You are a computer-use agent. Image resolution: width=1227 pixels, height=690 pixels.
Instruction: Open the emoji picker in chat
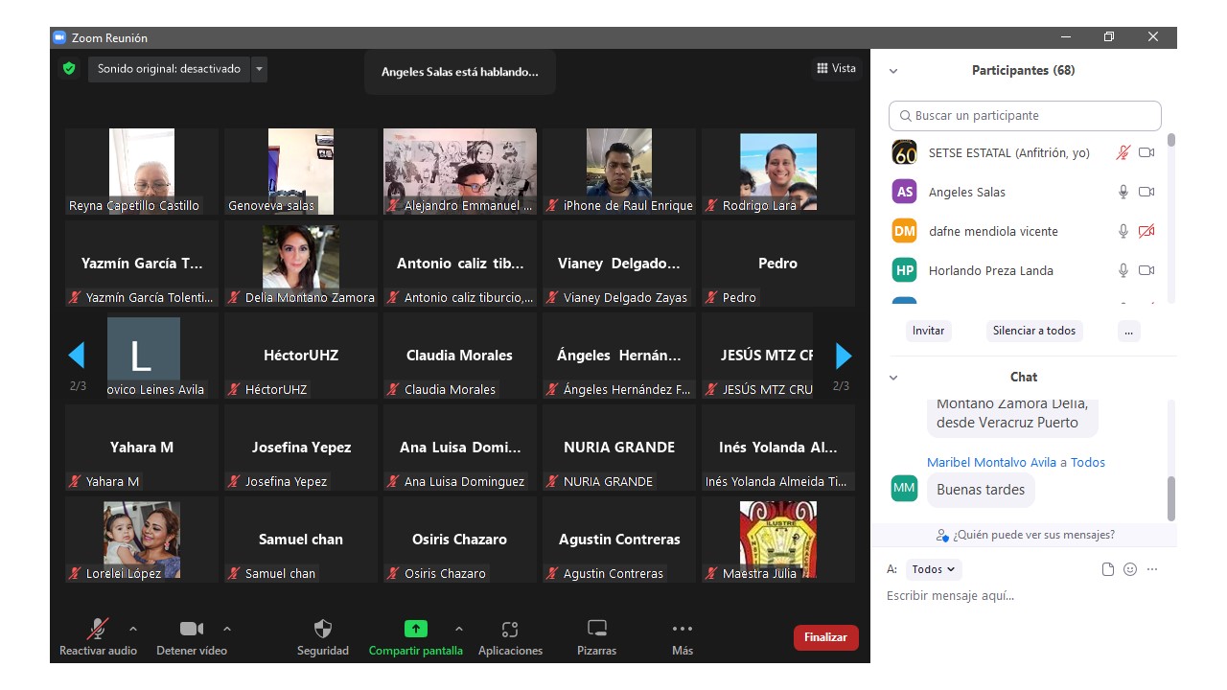coord(1130,569)
